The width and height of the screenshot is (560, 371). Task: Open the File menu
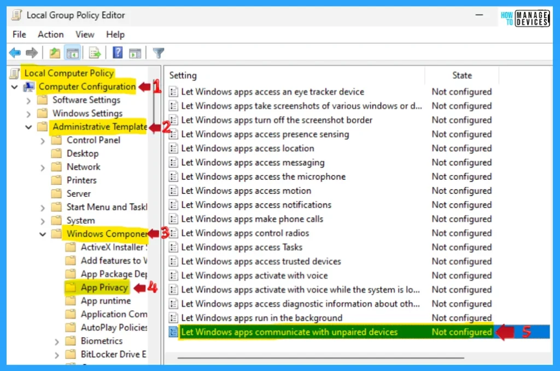pos(19,34)
